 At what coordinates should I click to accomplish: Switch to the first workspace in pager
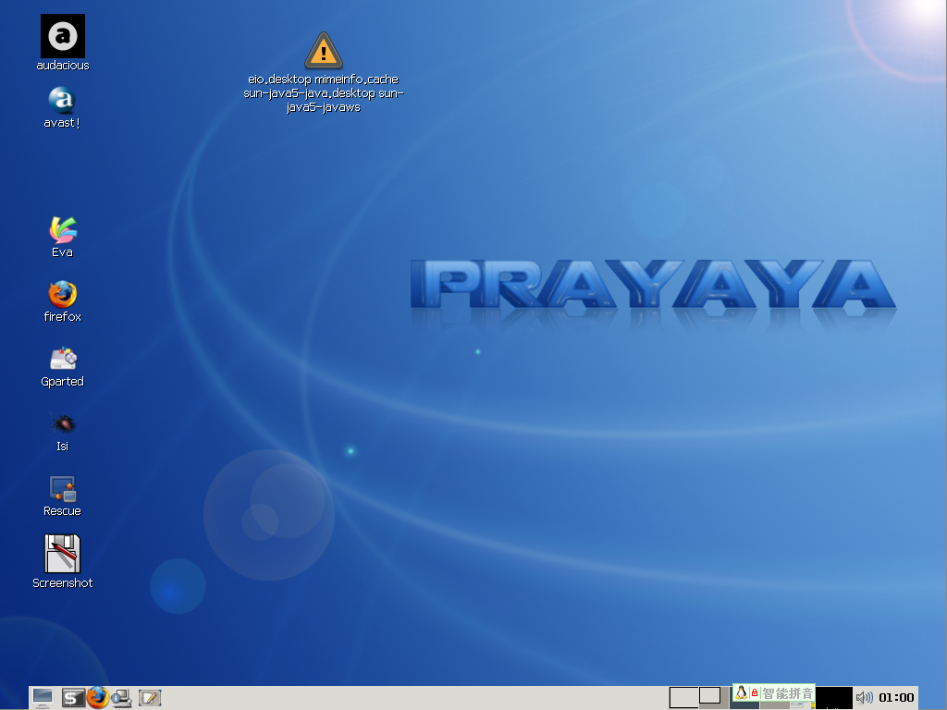tap(683, 698)
